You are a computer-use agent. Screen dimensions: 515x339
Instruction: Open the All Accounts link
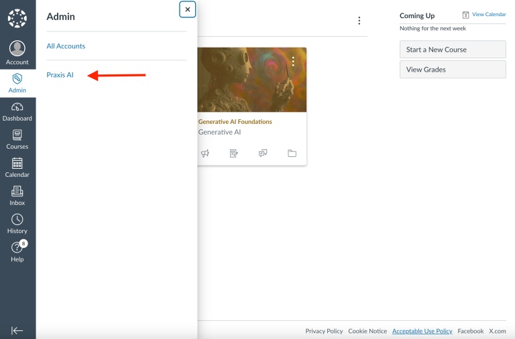point(66,46)
